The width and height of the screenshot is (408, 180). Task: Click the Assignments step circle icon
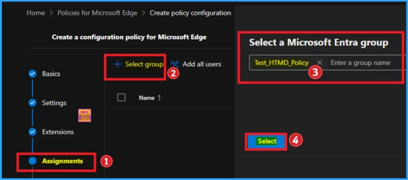pyautogui.click(x=32, y=161)
